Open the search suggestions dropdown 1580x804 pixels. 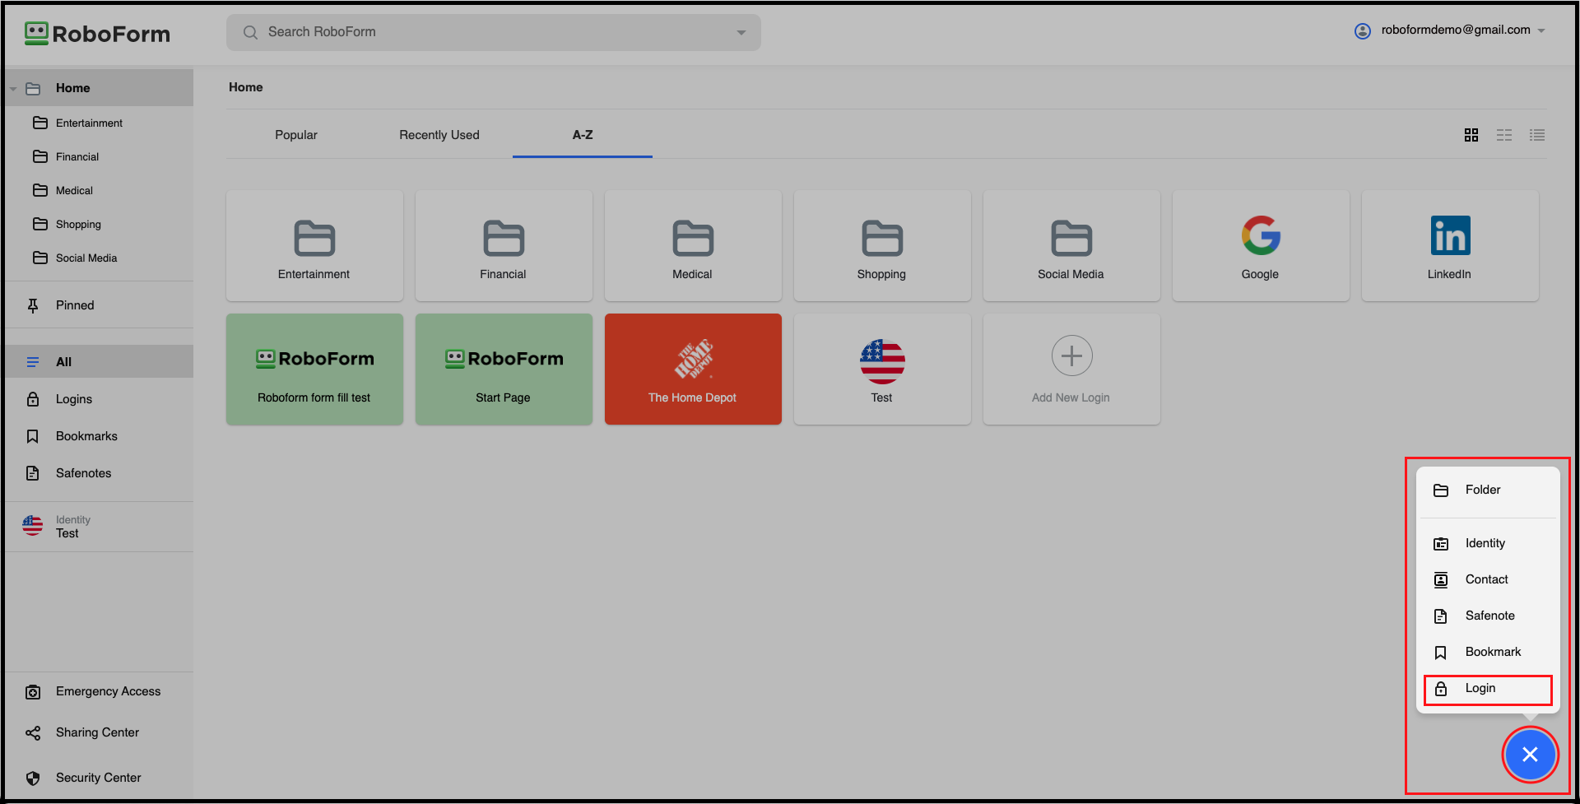[x=741, y=32]
